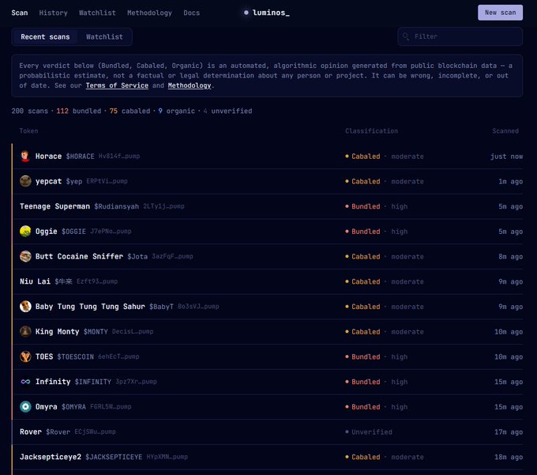Click the Infinity symbol token icon
The image size is (537, 475).
click(x=25, y=382)
